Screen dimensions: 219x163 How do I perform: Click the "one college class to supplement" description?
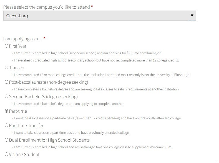(x=93, y=147)
